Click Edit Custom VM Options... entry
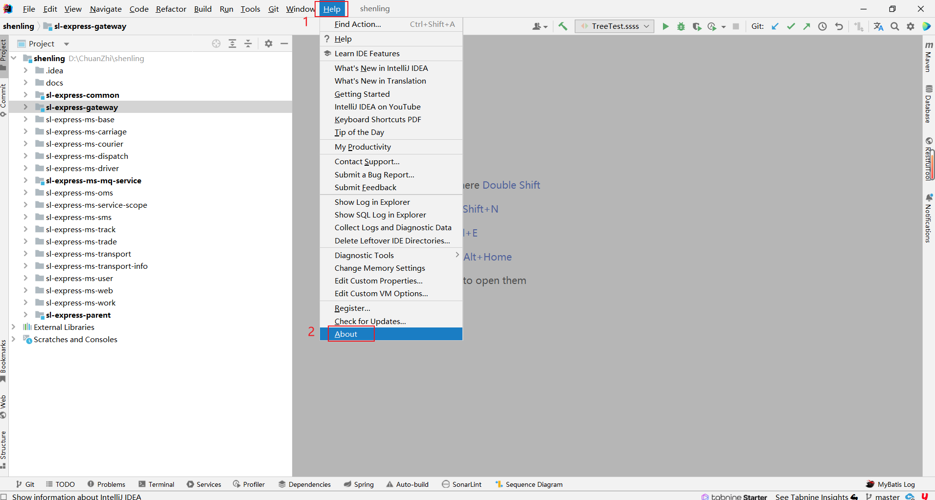The image size is (935, 500). click(x=391, y=293)
